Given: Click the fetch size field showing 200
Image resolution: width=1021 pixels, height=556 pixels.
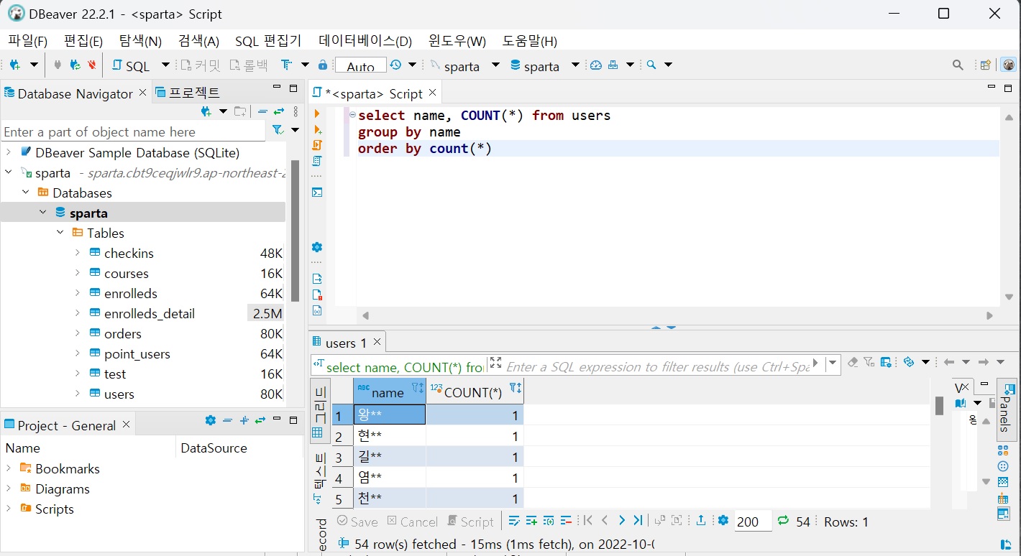Looking at the screenshot, I should (x=752, y=521).
